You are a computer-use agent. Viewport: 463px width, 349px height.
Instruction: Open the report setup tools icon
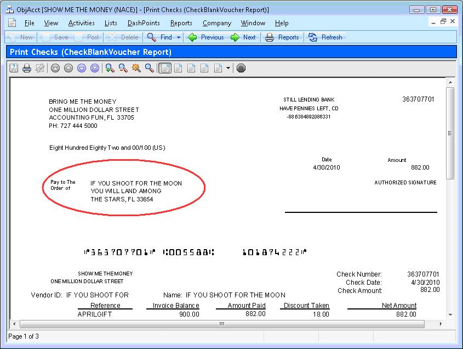(39, 68)
